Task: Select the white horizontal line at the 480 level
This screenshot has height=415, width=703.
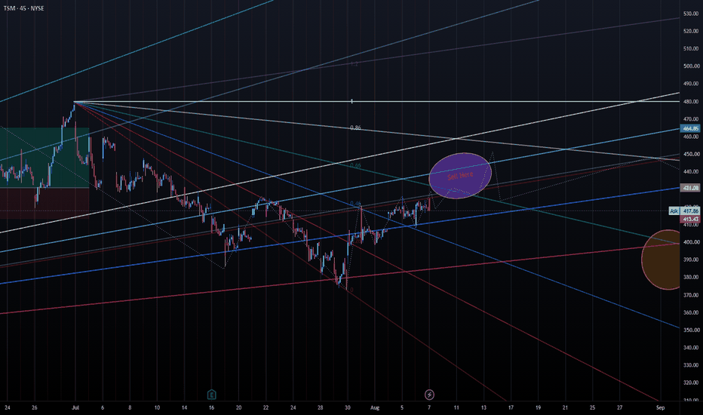Action: point(376,102)
